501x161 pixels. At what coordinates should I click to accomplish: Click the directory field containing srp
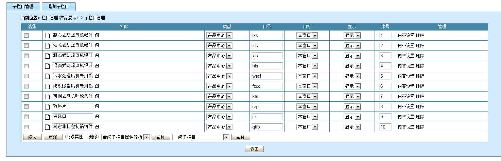point(267,107)
